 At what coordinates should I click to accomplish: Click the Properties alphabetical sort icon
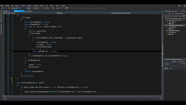click(x=167, y=69)
